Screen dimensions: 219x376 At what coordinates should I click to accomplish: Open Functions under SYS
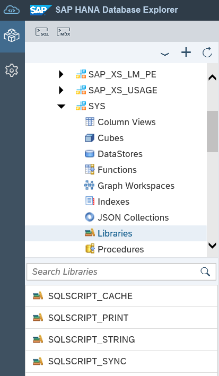(x=117, y=170)
